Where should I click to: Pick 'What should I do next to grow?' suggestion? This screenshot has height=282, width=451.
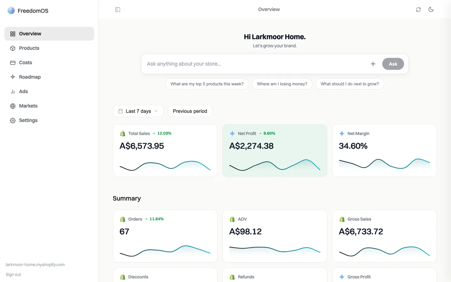[x=350, y=84]
